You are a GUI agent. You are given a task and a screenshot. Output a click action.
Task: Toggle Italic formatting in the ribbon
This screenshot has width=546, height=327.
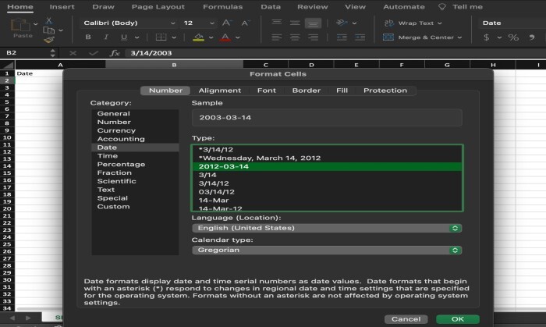coord(105,37)
